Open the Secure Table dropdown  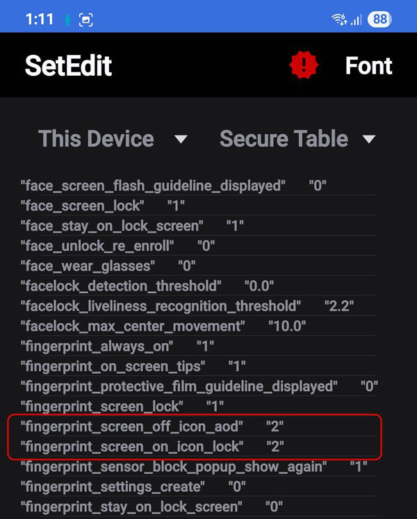[x=297, y=139]
